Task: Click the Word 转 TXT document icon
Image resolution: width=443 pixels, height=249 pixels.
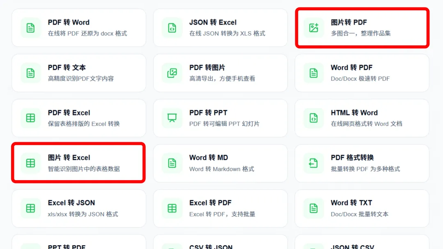Action: coord(314,208)
